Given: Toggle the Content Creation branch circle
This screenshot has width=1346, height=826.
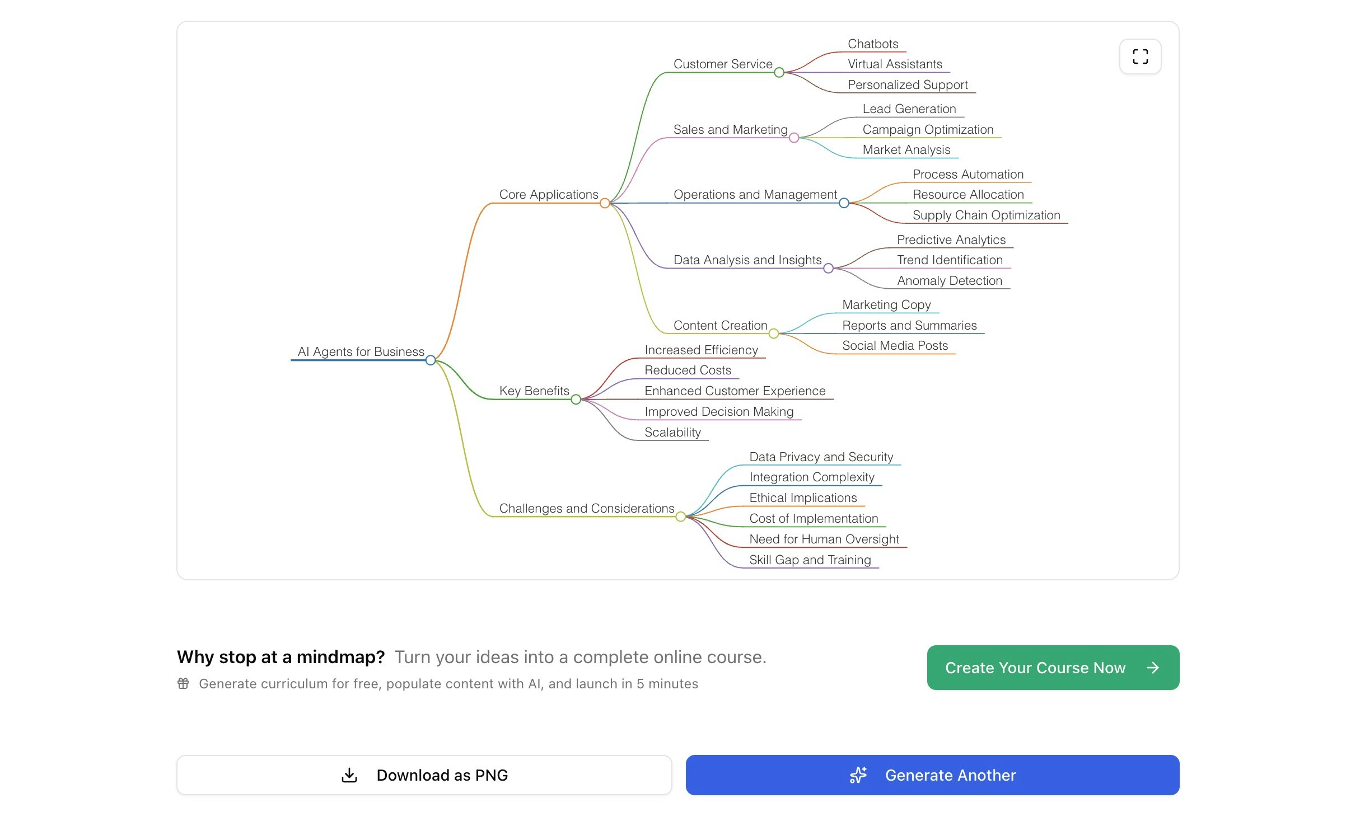Looking at the screenshot, I should [x=774, y=334].
